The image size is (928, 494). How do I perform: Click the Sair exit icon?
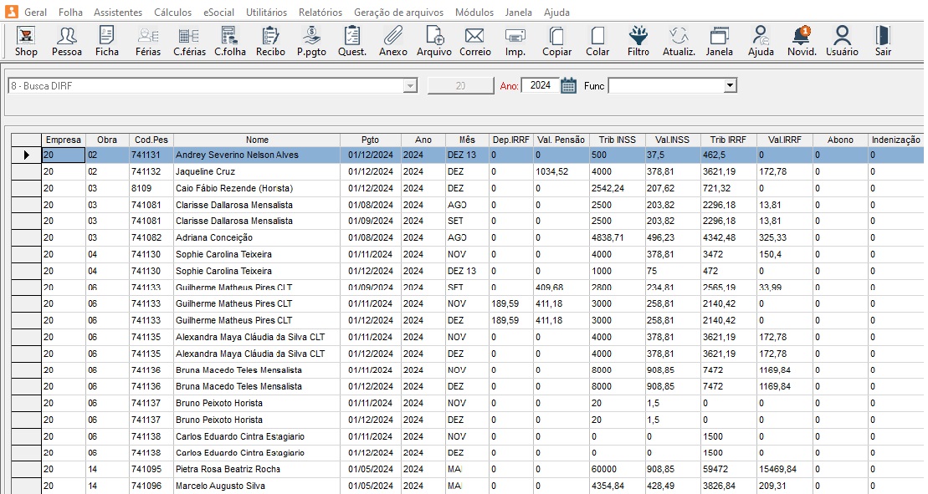pos(882,40)
